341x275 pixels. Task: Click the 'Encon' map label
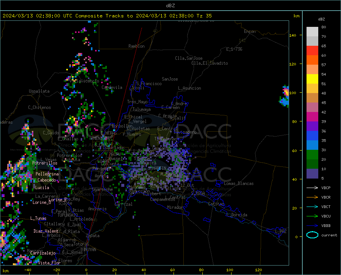coord(250,31)
